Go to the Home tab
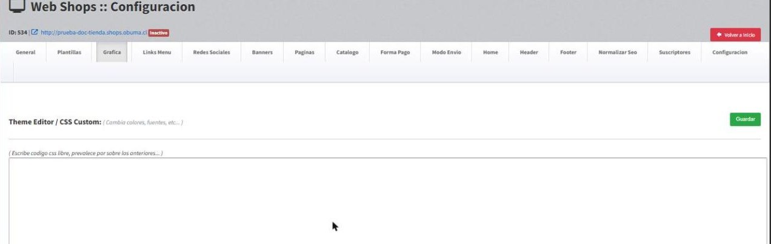 (x=490, y=53)
